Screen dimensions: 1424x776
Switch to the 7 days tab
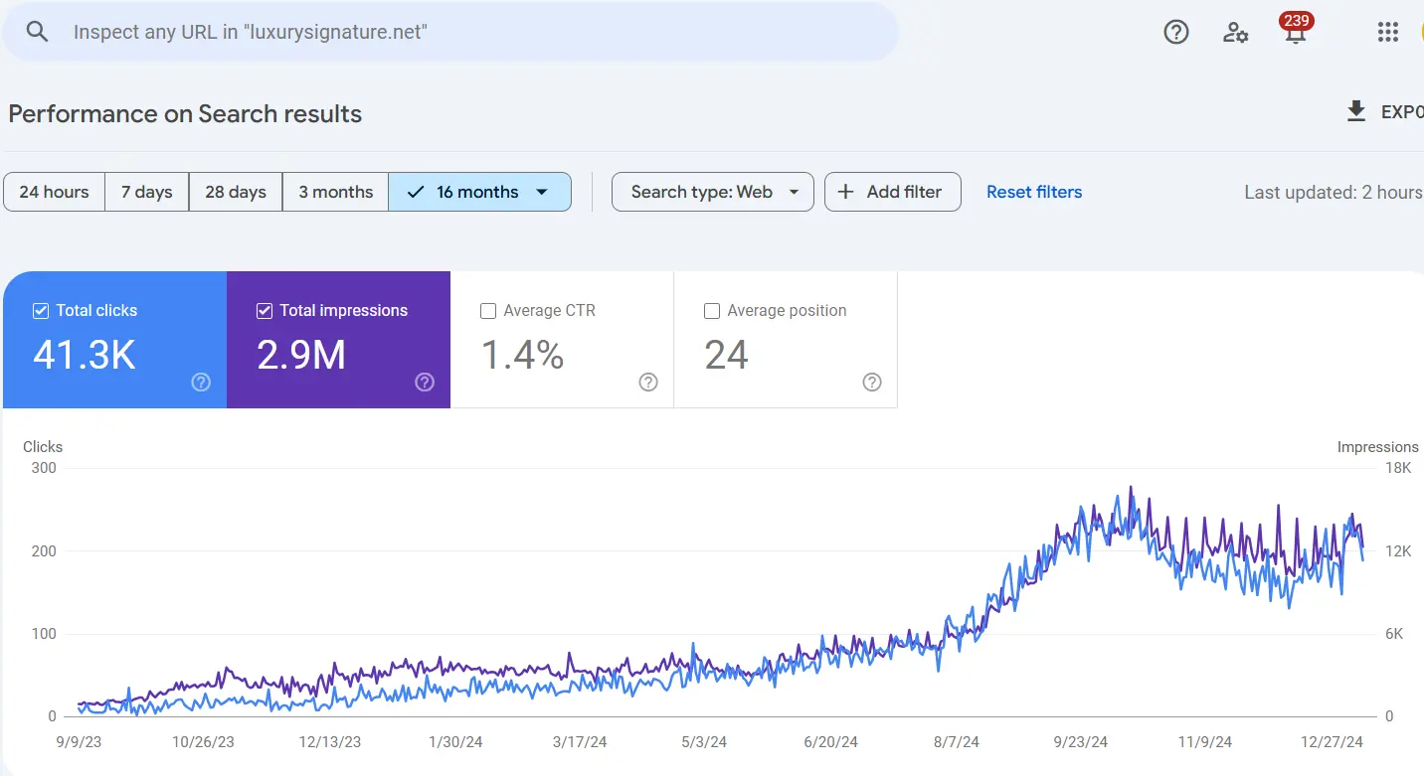[146, 191]
